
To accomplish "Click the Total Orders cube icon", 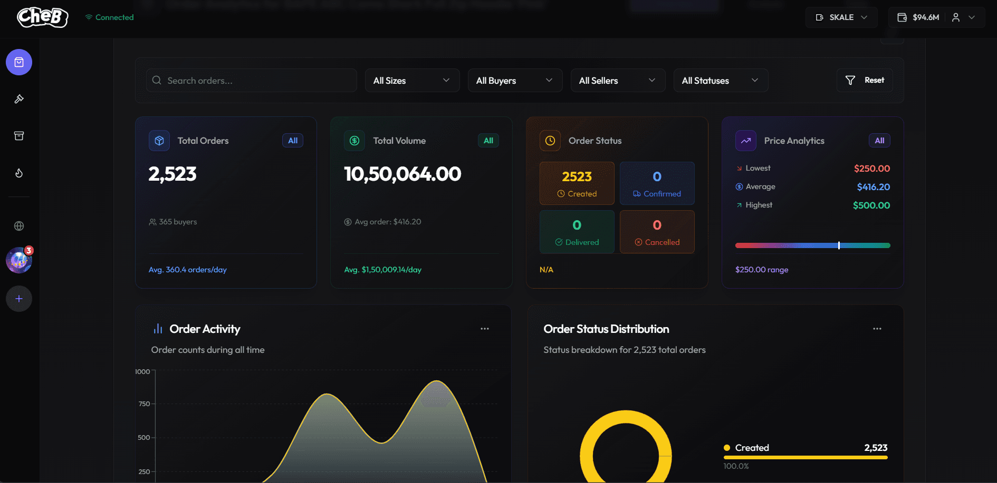I will pyautogui.click(x=159, y=141).
